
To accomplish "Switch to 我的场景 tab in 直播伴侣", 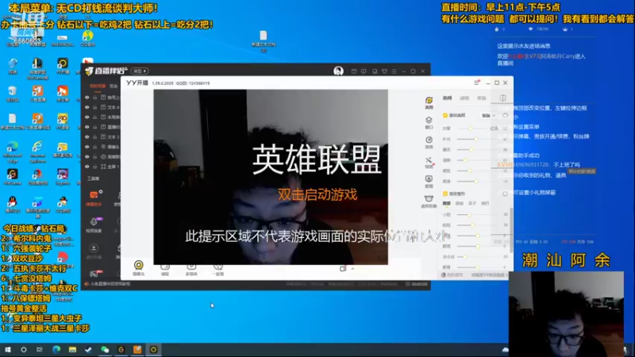I will [97, 86].
